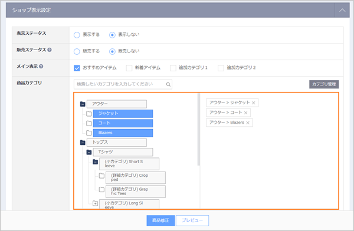The height and width of the screenshot is (231, 354).
Task: Click the category search magnifier icon
Action: (168, 84)
